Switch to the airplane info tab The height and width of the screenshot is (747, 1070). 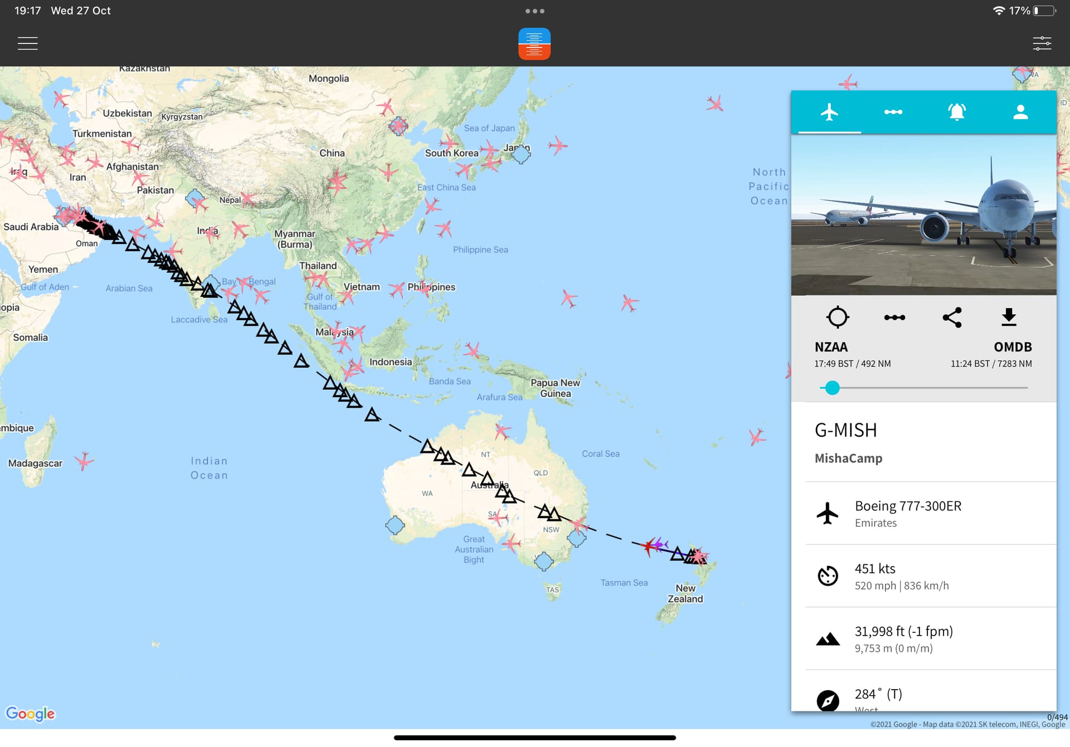tap(829, 112)
